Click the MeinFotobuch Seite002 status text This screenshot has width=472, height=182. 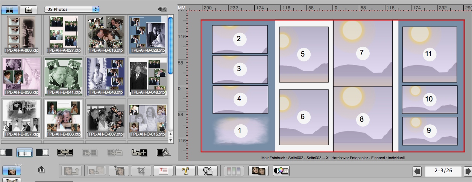[x=332, y=158]
